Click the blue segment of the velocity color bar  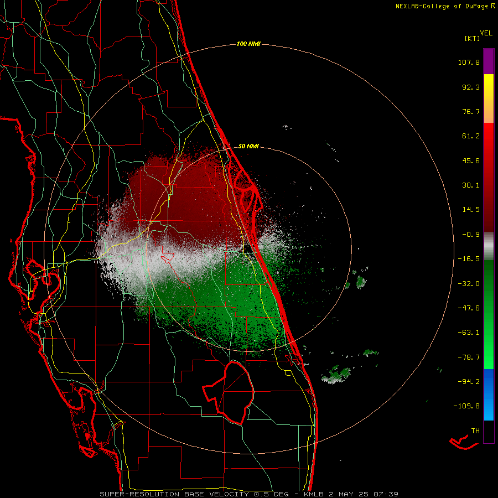tap(489, 395)
